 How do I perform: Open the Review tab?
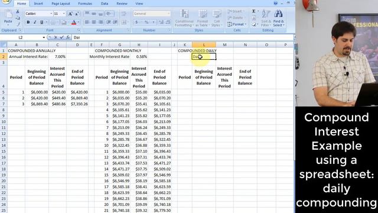click(x=122, y=4)
